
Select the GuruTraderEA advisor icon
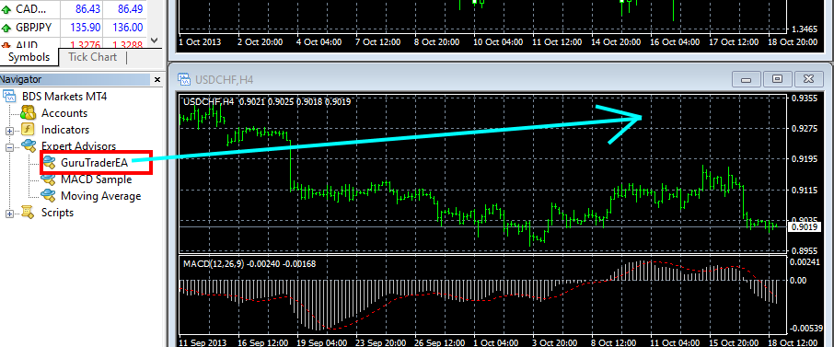pyautogui.click(x=50, y=162)
